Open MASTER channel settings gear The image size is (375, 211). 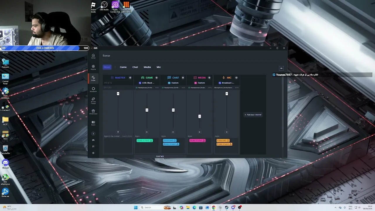click(x=130, y=78)
